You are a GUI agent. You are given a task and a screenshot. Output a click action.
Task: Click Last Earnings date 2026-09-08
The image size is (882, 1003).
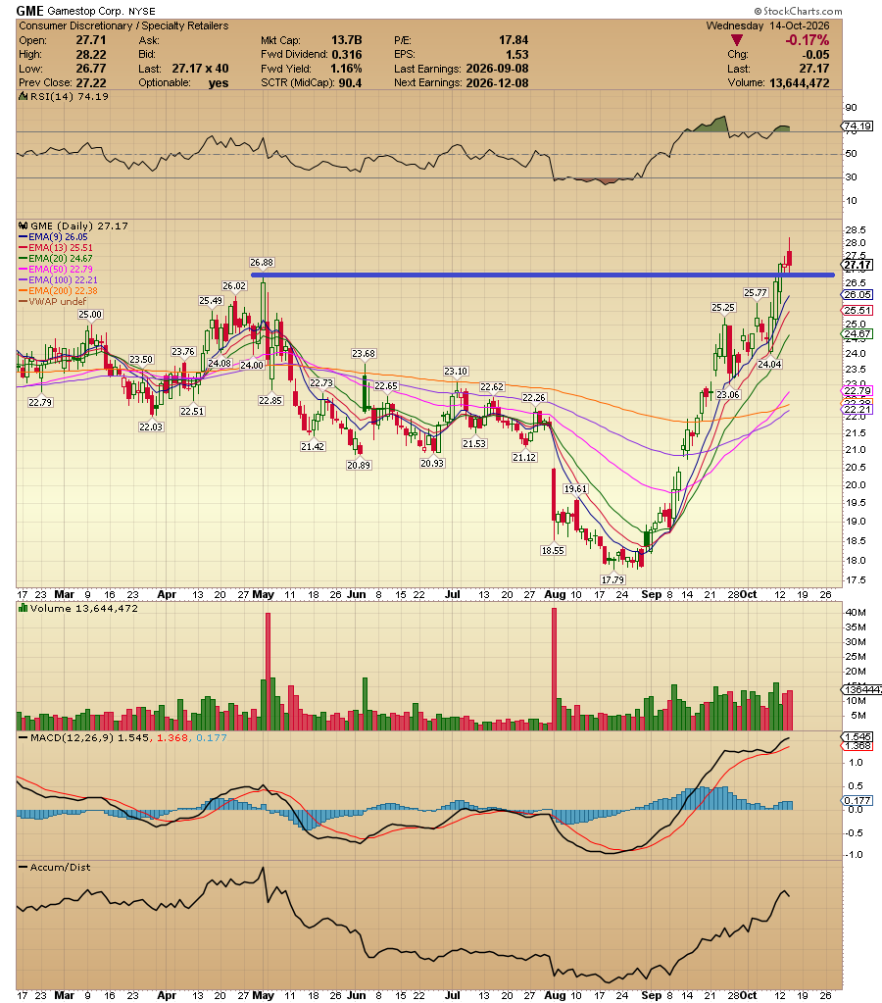pos(497,69)
